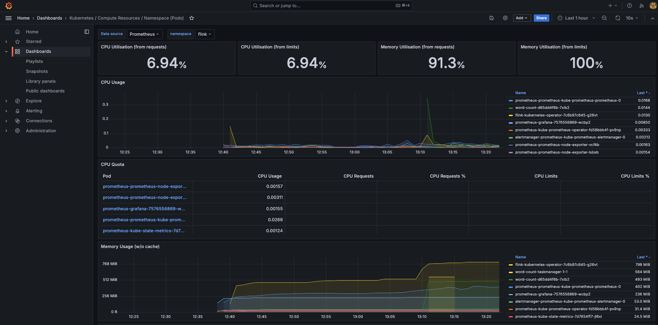Open the Last 1 hour time picker
Viewport: 658px width, 325px height.
576,18
